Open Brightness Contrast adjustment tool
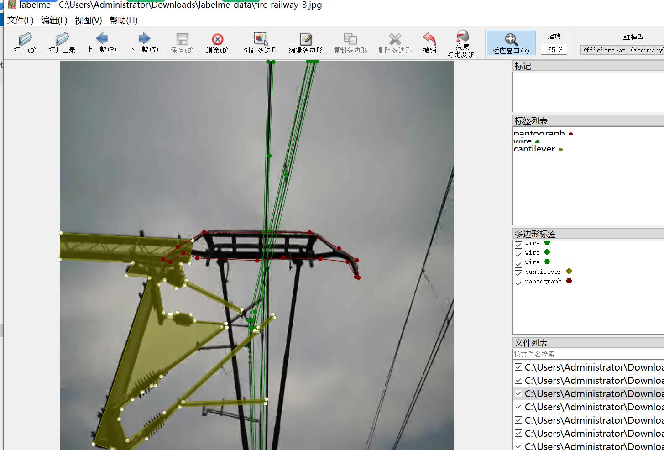The width and height of the screenshot is (664, 450). pyautogui.click(x=462, y=44)
